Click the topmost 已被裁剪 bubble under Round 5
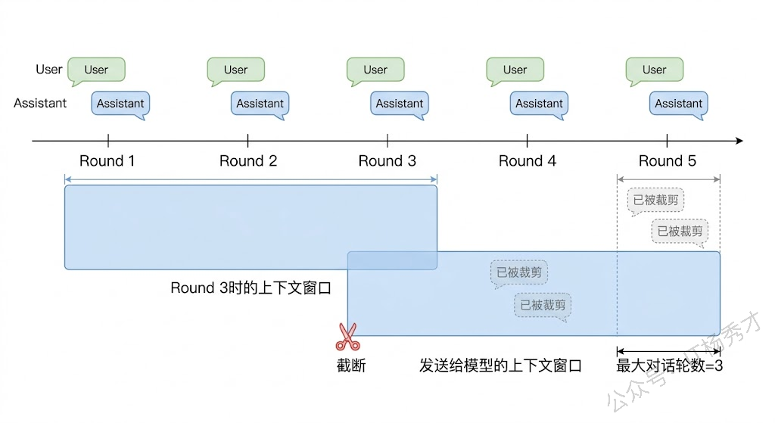The image size is (775, 423). 655,201
